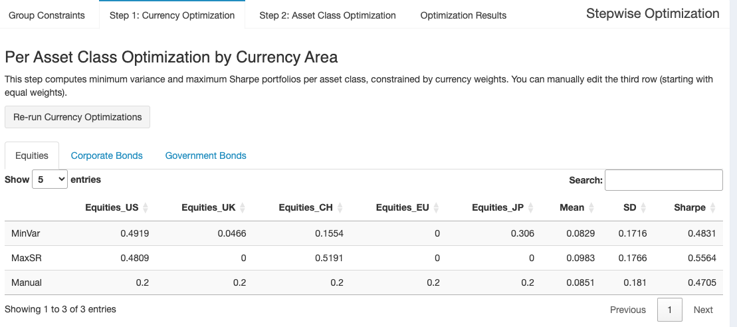Focus the table Search field

663,180
